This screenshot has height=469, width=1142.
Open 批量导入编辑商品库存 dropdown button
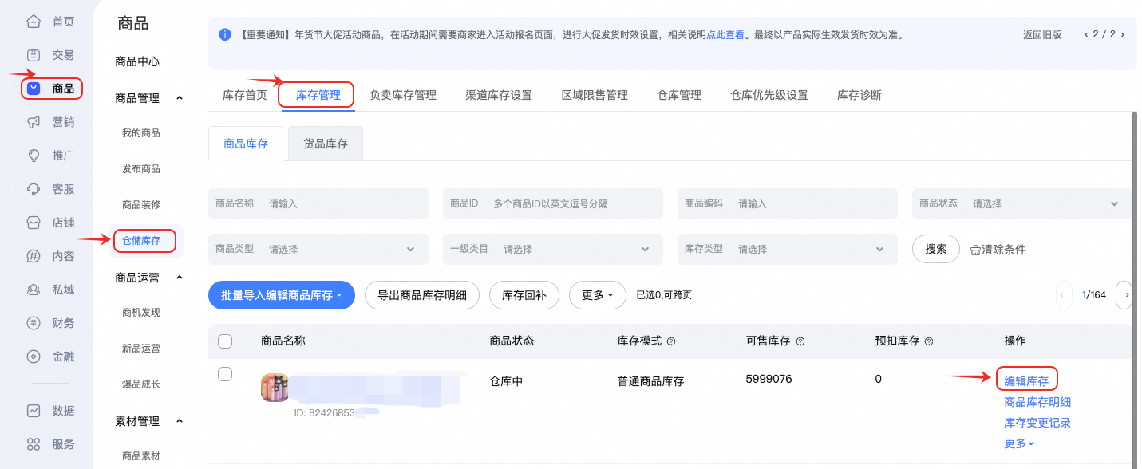[282, 295]
